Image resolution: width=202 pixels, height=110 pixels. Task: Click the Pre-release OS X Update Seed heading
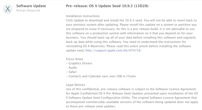tap(107, 6)
